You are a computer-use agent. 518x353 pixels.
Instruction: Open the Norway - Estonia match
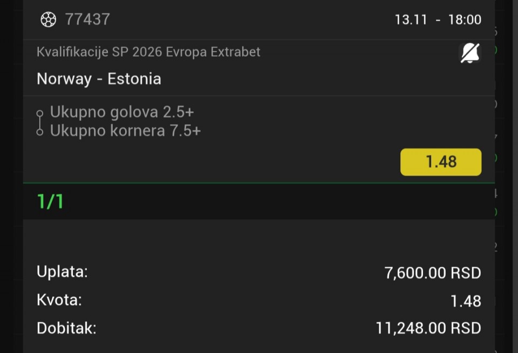point(99,79)
